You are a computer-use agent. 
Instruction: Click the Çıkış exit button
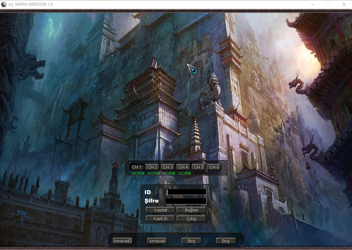pyautogui.click(x=191, y=219)
